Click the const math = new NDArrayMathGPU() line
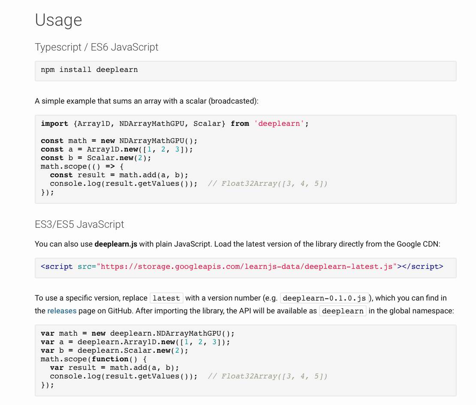This screenshot has height=405, width=476. coord(119,141)
